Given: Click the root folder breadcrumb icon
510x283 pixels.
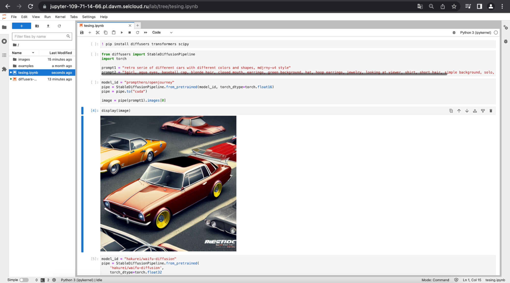Looking at the screenshot, I should [15, 45].
